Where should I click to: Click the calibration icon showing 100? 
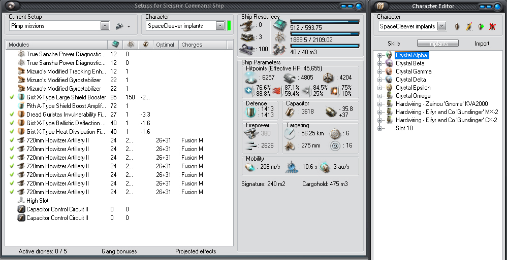tap(248, 49)
